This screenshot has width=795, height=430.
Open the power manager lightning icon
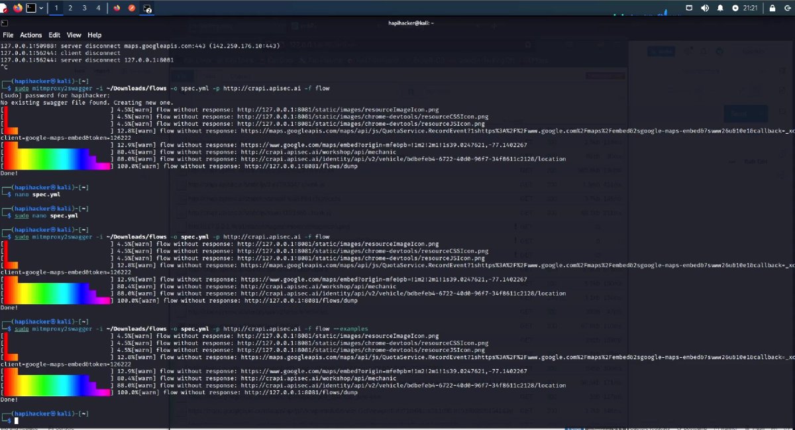click(735, 8)
